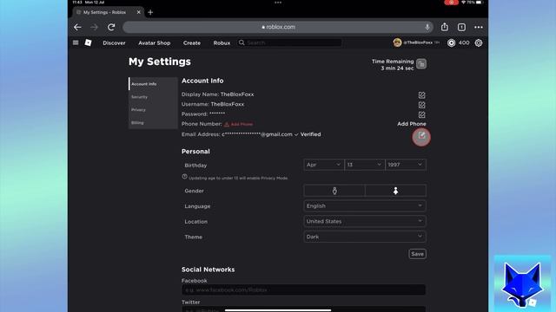Click the Facebook URL input field
Viewport: 556px width, 312px height.
pos(303,290)
